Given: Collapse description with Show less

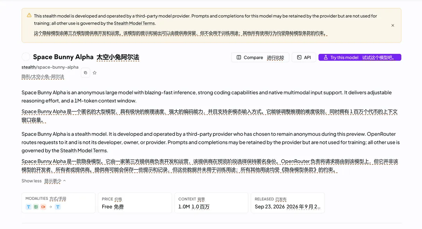Looking at the screenshot, I should 44,181.
